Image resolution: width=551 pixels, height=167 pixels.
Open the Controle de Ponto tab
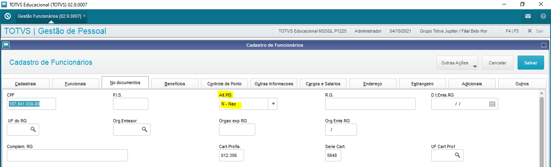[224, 84]
